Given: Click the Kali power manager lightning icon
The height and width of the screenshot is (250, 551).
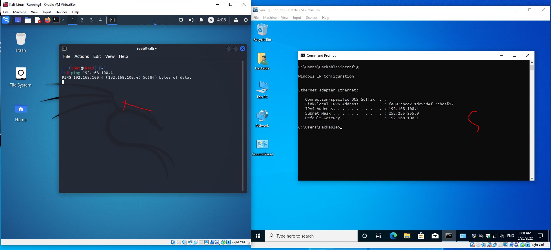Looking at the screenshot, I should (x=211, y=20).
